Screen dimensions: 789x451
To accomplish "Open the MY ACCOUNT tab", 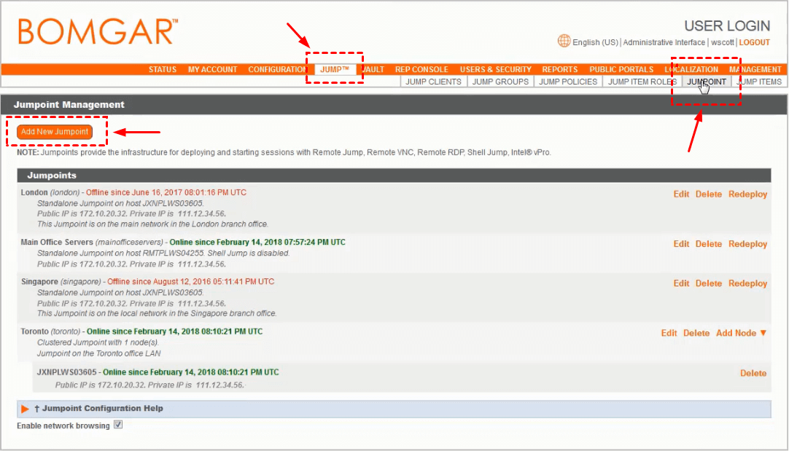I will 212,69.
